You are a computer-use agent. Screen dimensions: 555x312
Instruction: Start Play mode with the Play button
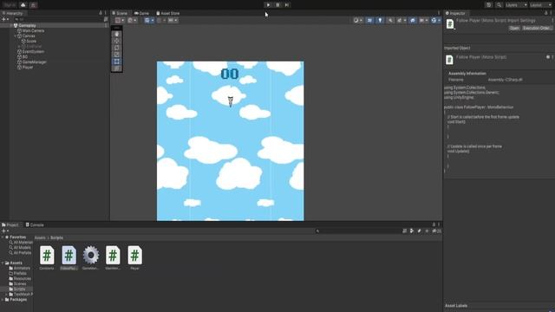(x=268, y=5)
